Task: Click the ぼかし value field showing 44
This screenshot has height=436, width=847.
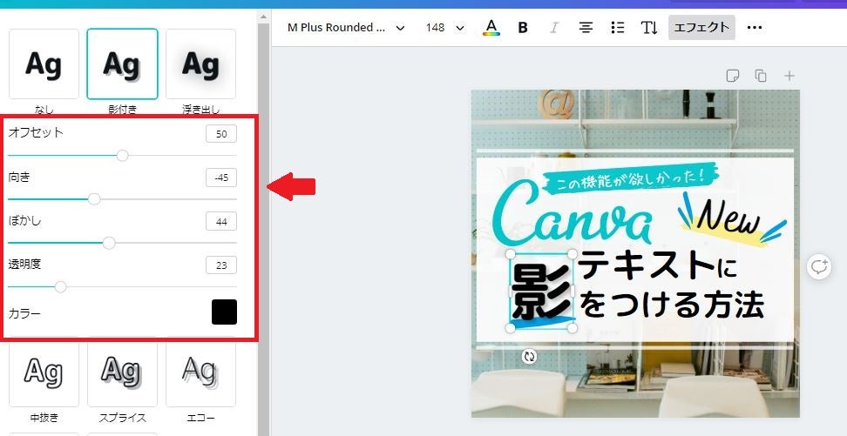Action: 221,221
